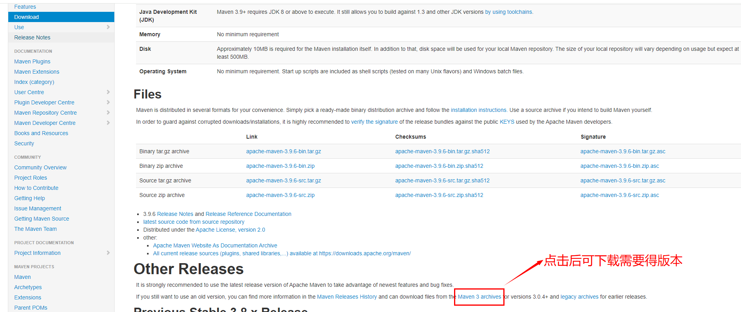Open Books and Resources link
741x312 pixels.
click(x=41, y=133)
